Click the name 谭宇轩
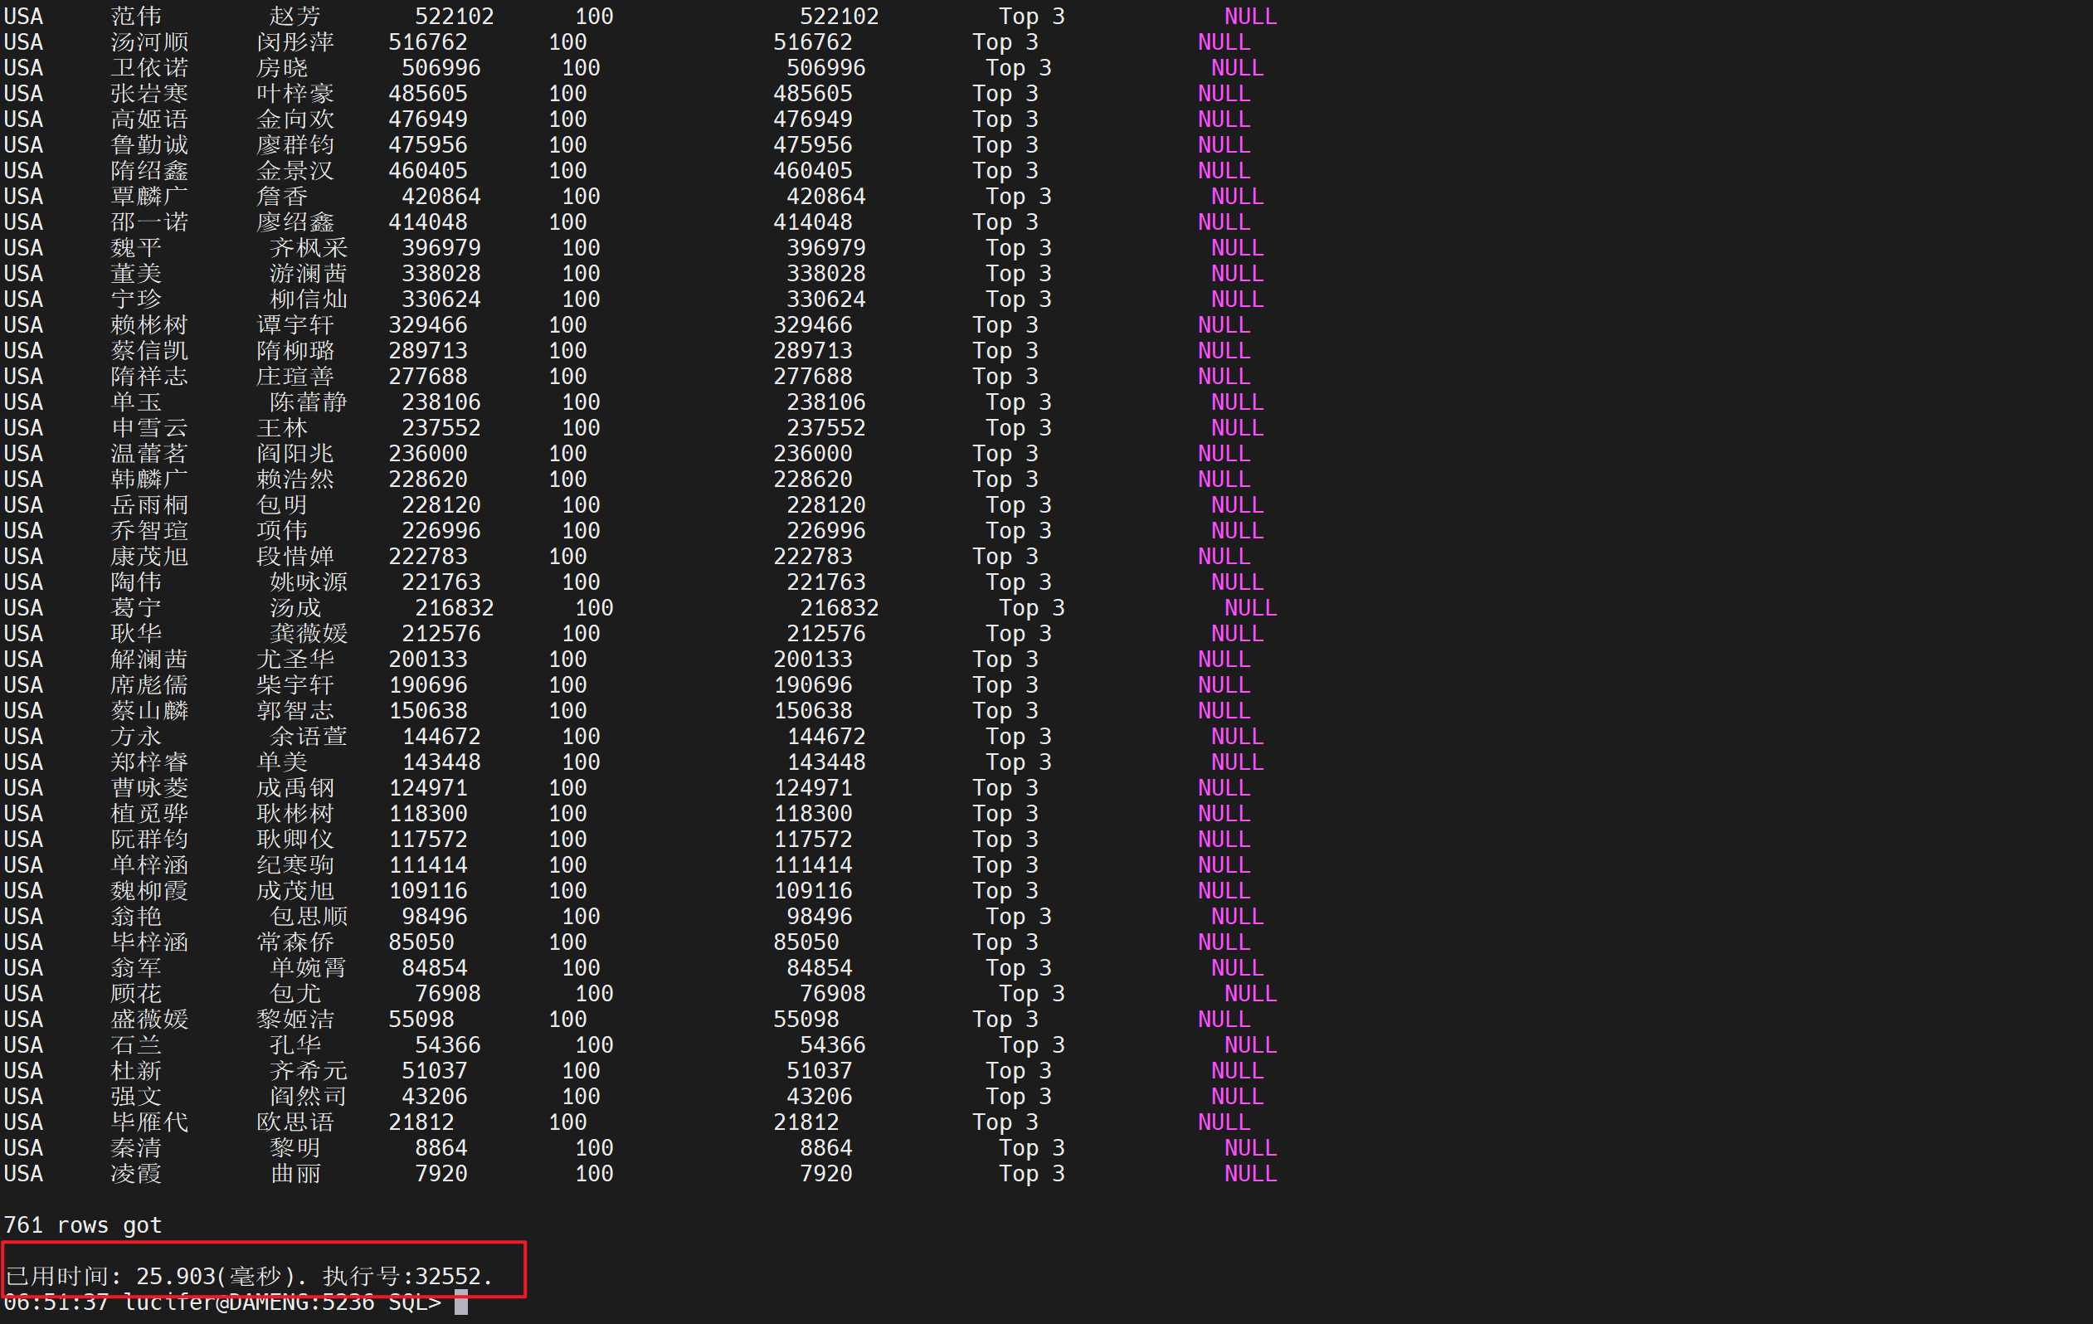2093x1324 pixels. pyautogui.click(x=294, y=325)
